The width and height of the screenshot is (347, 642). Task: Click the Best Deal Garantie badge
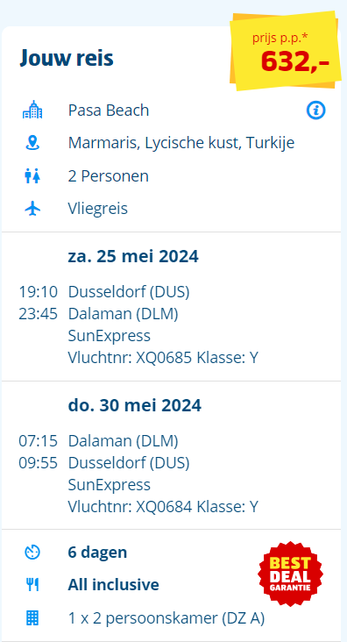coord(291,574)
